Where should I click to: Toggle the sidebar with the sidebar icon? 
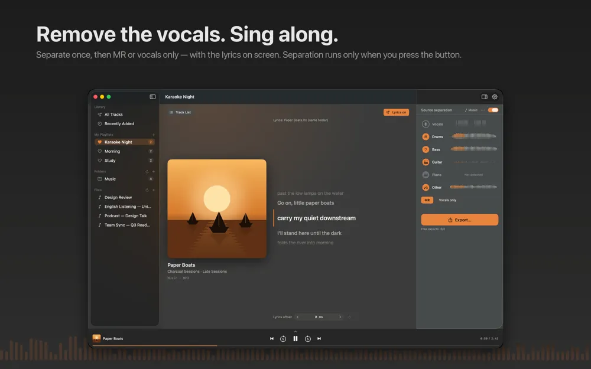point(152,97)
